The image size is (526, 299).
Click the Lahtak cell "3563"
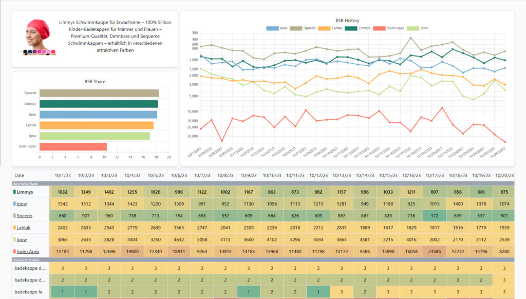tap(179, 228)
